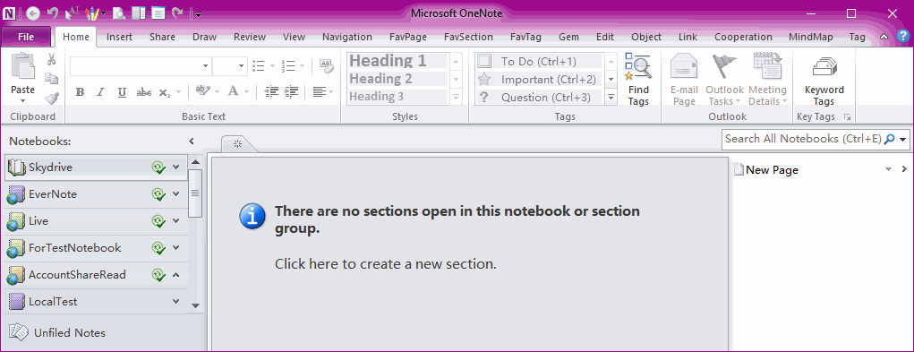Click the Undo icon in quick access toolbar
Image resolution: width=914 pixels, height=352 pixels.
click(53, 13)
